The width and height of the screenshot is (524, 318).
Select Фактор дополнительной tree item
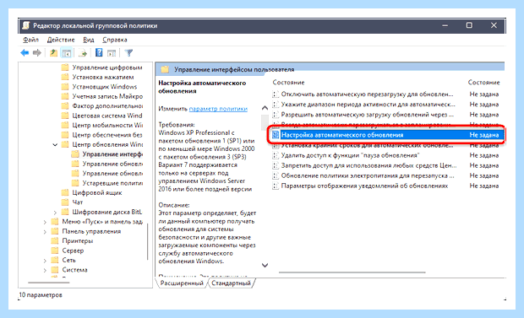[x=107, y=106]
